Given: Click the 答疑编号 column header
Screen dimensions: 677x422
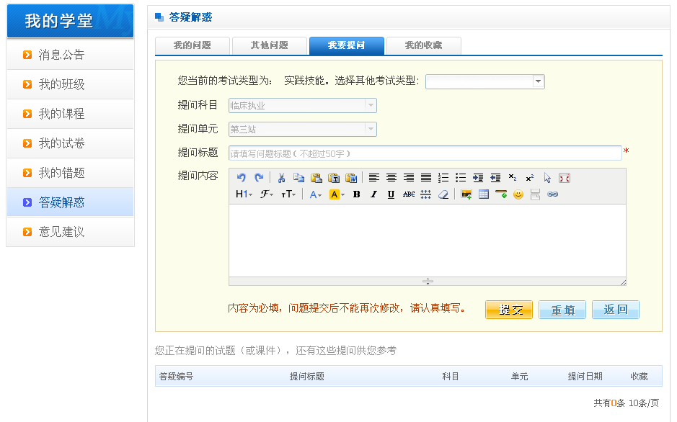Looking at the screenshot, I should pos(176,377).
